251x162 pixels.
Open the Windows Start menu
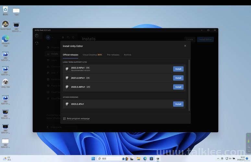[93, 158]
